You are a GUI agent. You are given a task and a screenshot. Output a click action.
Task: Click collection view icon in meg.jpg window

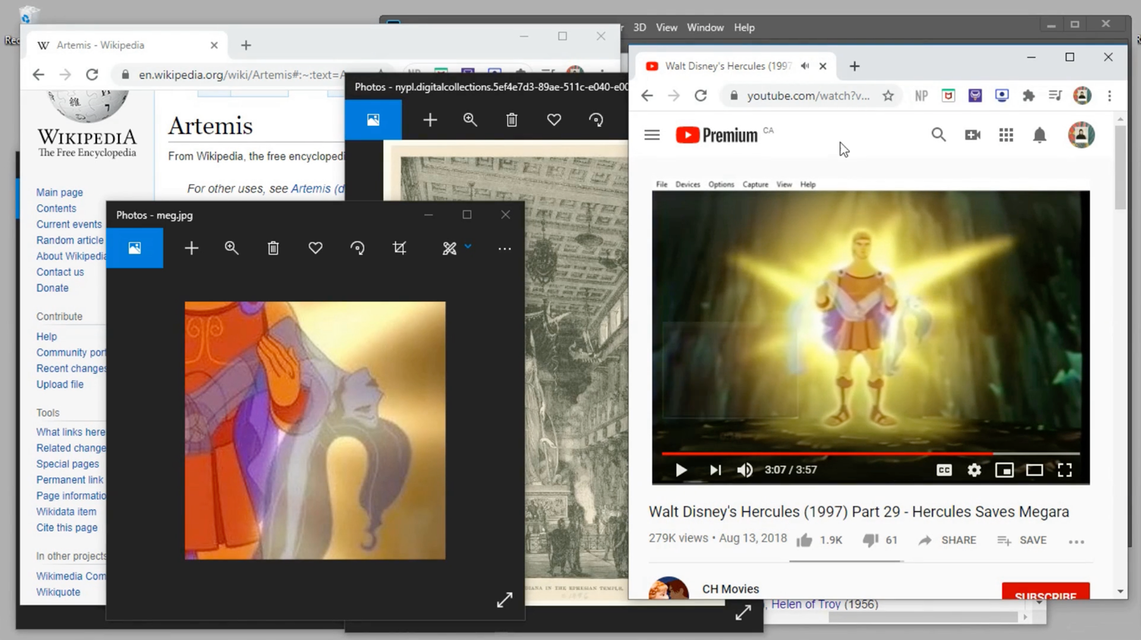135,248
